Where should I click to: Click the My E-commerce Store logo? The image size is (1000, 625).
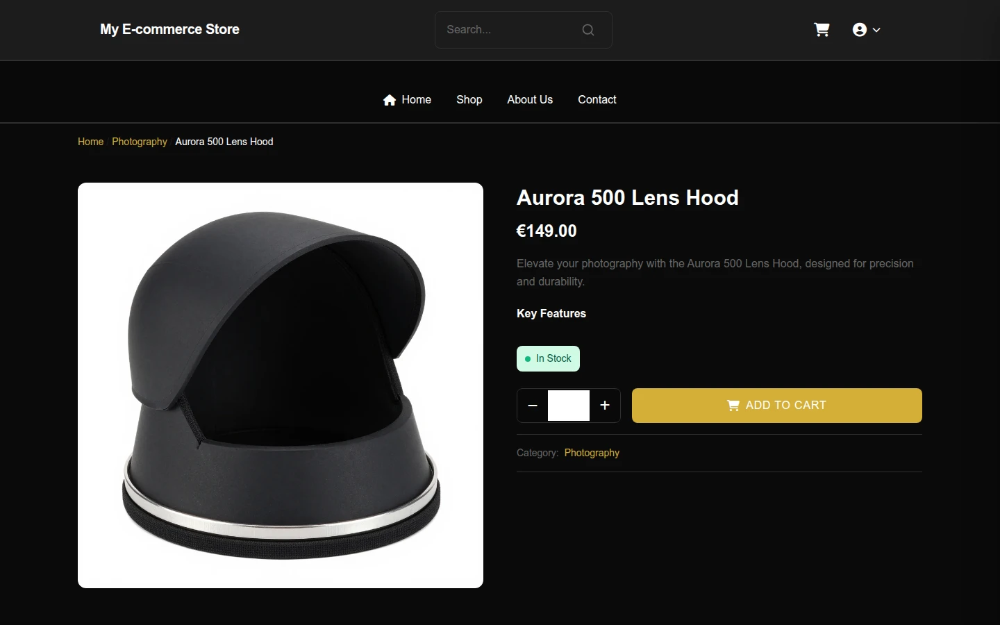click(169, 30)
